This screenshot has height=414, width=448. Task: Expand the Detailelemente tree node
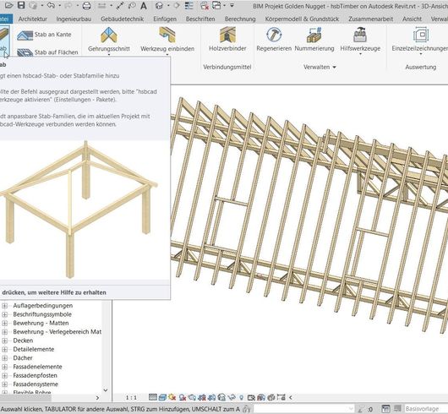[4, 350]
